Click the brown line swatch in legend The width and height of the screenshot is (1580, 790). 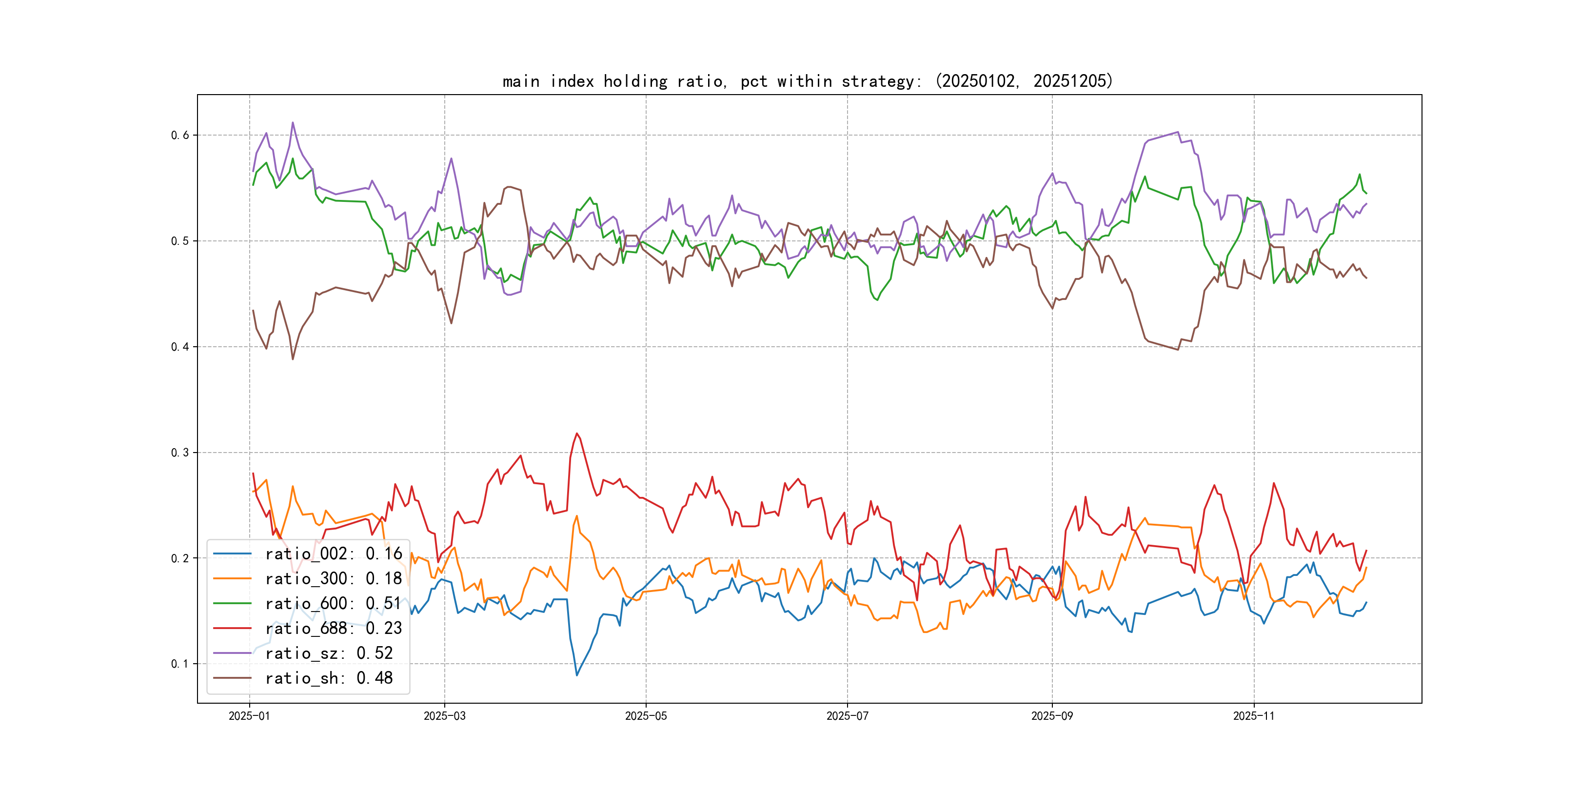point(233,678)
